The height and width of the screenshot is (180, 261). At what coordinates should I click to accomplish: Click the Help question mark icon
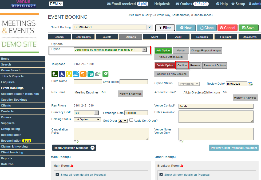(x=218, y=4)
